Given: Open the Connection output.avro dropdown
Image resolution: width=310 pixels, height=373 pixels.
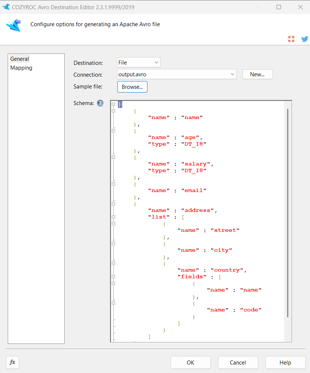Looking at the screenshot, I should coord(177,74).
